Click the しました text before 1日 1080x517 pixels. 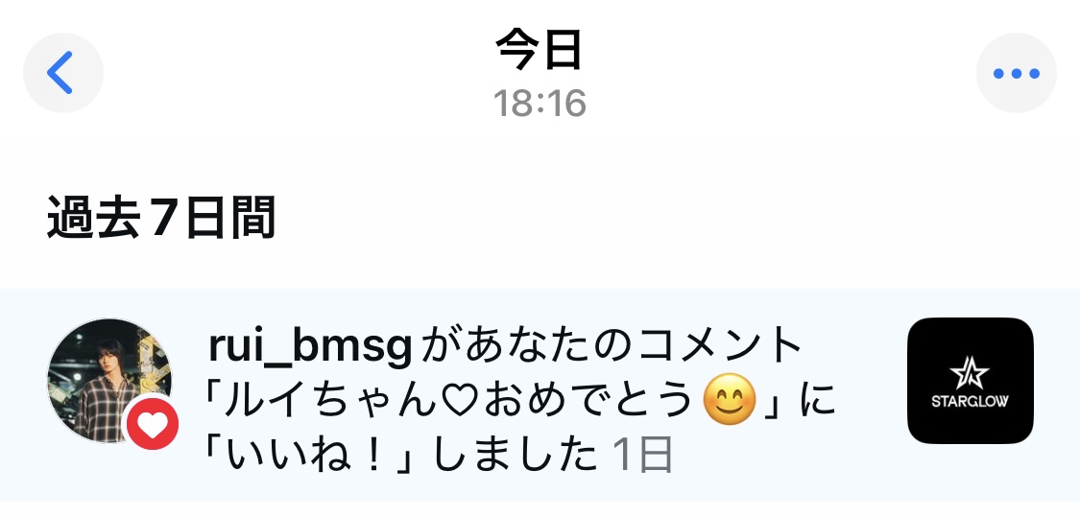[515, 455]
